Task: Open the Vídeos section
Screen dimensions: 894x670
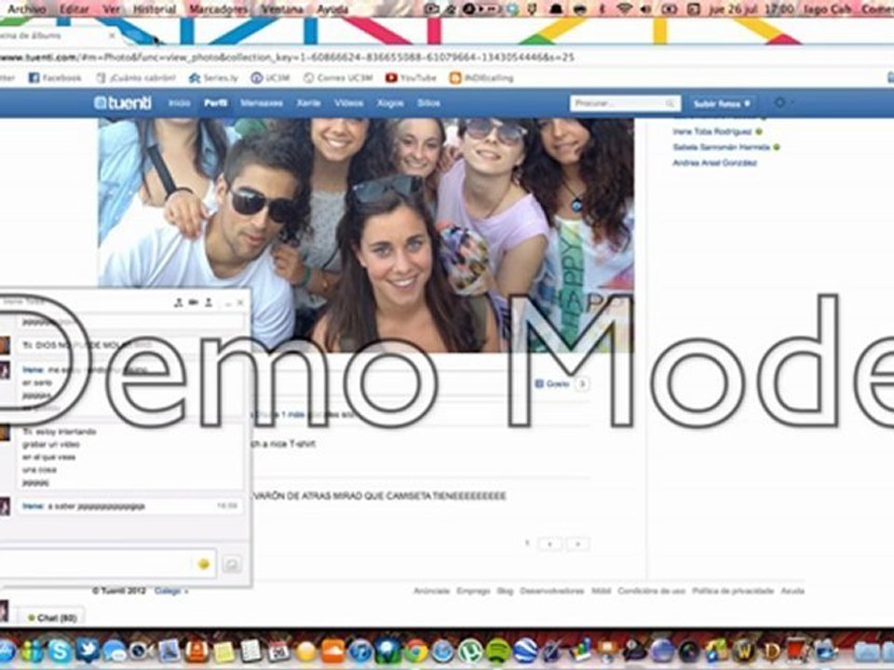Action: [x=348, y=103]
